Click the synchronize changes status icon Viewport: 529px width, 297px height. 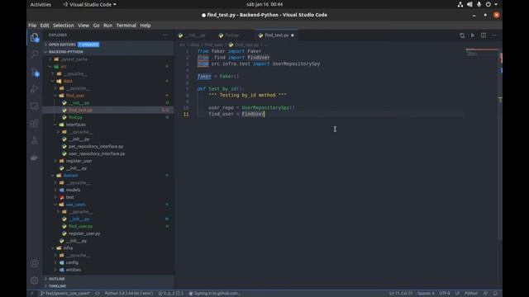[98, 294]
